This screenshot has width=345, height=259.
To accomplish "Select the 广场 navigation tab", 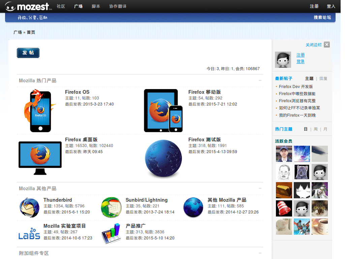I will (x=78, y=6).
